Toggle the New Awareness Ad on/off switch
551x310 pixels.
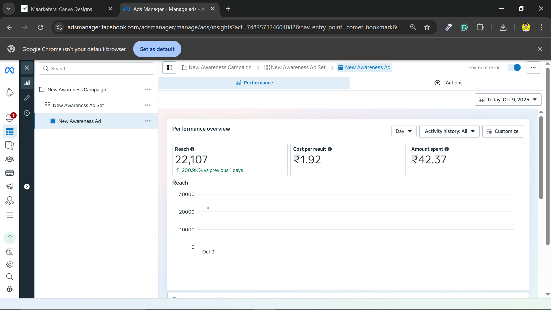(x=514, y=67)
